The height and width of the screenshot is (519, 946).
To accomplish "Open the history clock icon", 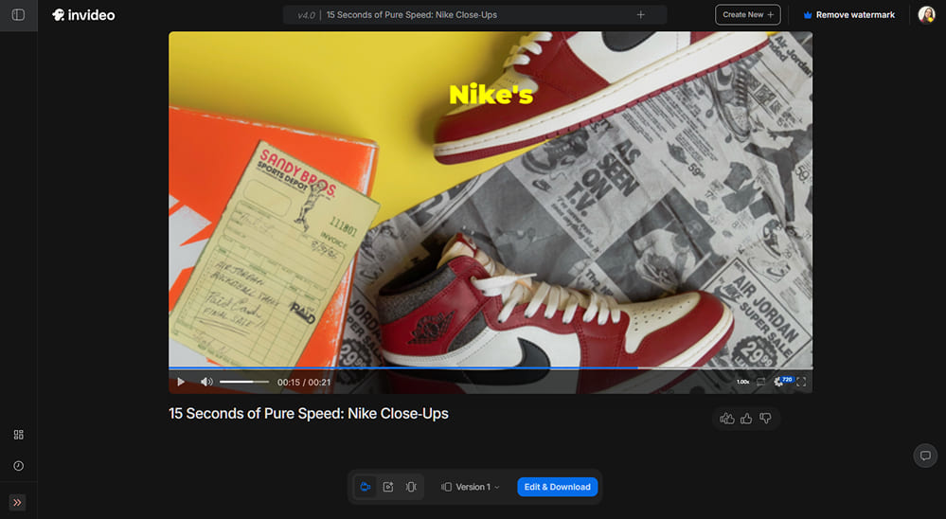I will tap(18, 466).
